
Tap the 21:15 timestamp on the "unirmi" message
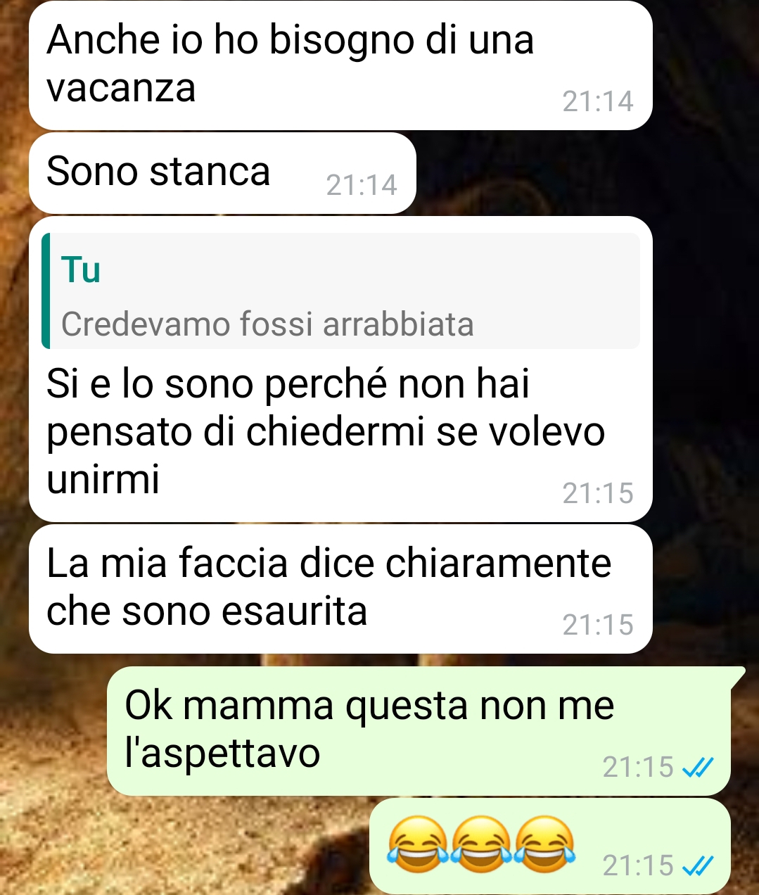click(598, 493)
